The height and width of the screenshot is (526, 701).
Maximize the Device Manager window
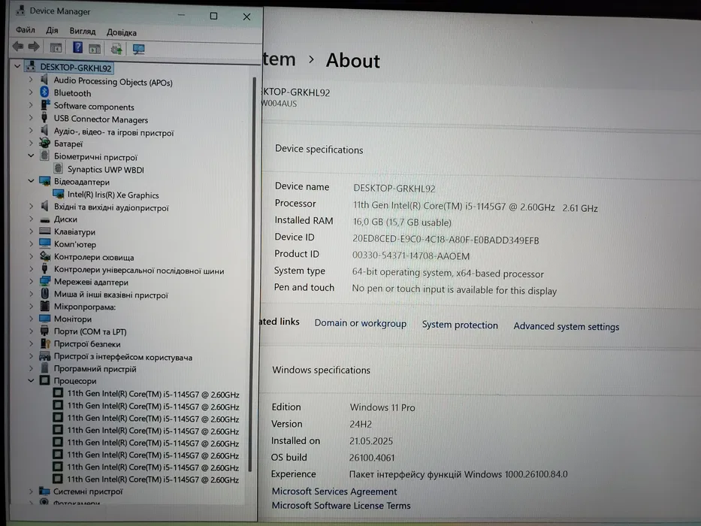[213, 16]
